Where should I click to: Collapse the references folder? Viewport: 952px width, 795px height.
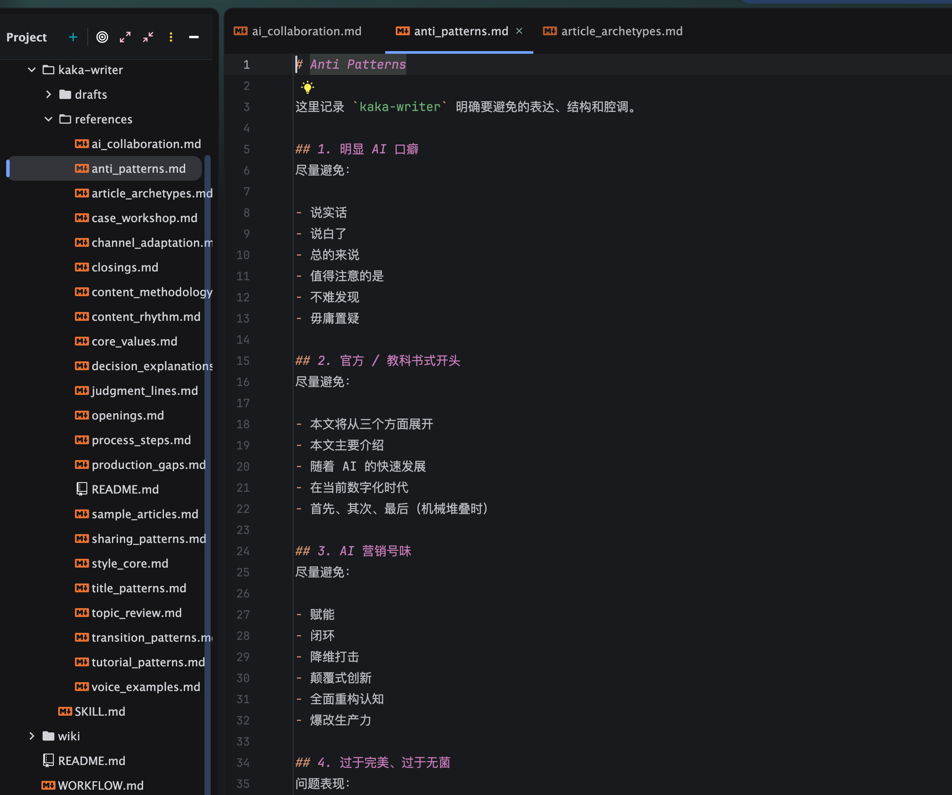tap(48, 119)
